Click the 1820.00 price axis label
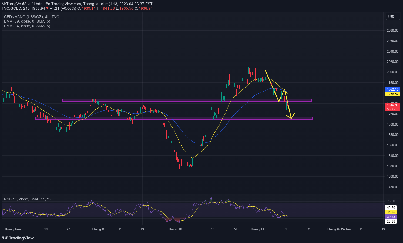Viewport: 403px width, 243px height. [x=393, y=166]
